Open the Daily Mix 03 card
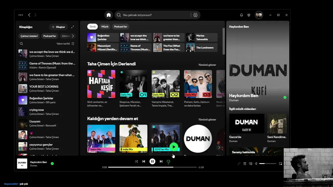333x187 pixels. point(198,88)
